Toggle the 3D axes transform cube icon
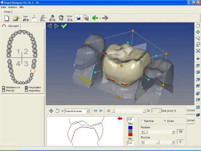The image size is (201, 151). [79, 18]
